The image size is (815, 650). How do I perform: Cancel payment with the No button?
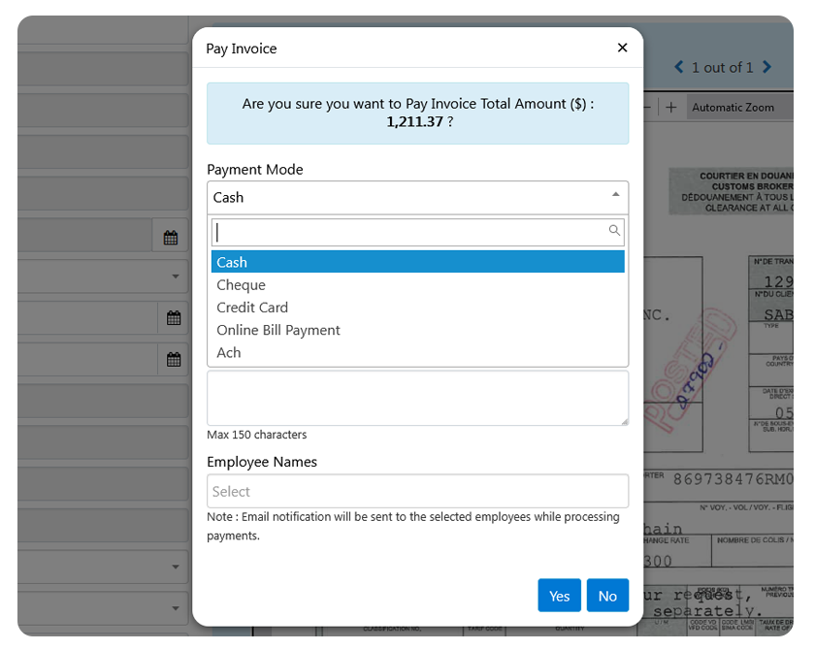[x=607, y=596]
